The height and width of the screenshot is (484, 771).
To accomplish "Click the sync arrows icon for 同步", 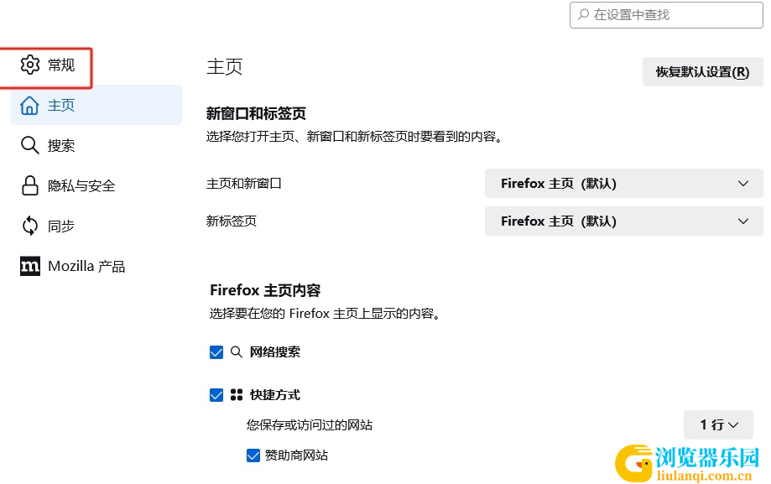I will point(29,226).
